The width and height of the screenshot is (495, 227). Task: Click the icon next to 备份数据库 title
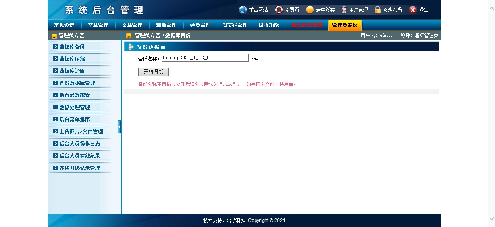[x=131, y=47]
